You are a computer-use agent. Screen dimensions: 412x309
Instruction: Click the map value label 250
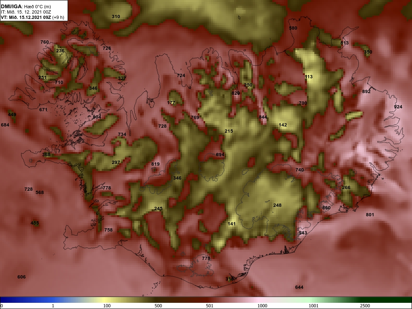coord(248,85)
